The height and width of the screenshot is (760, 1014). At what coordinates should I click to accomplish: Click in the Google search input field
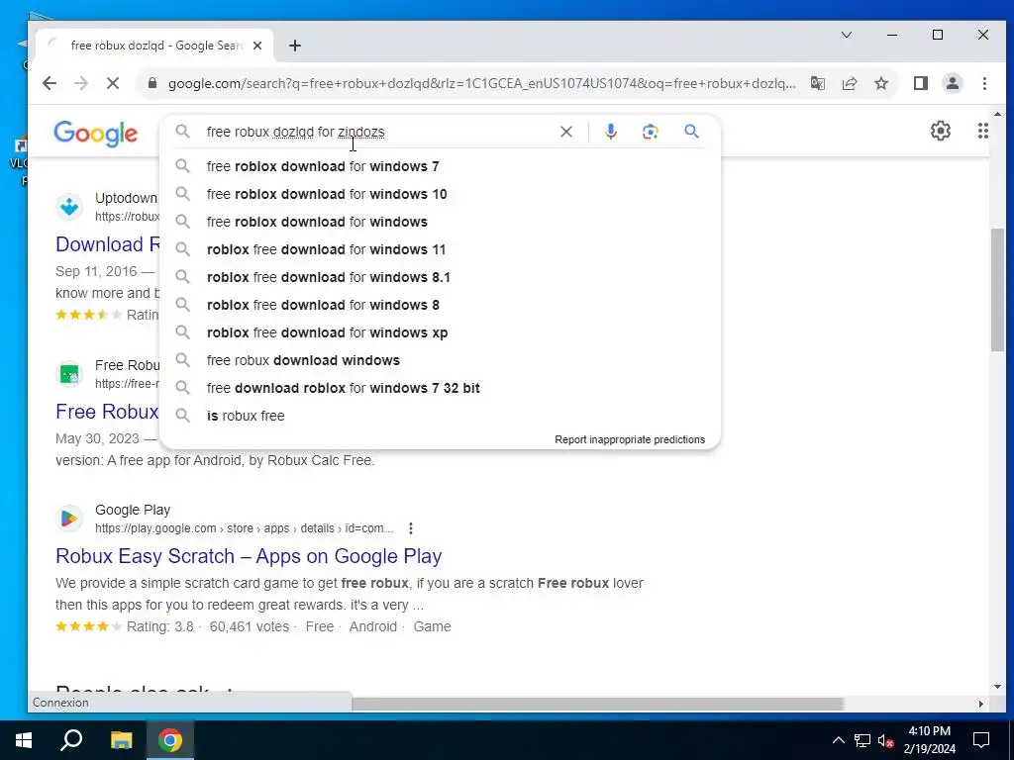[378, 132]
